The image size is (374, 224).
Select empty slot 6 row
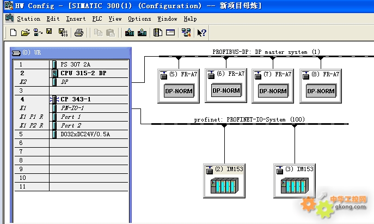click(x=71, y=143)
